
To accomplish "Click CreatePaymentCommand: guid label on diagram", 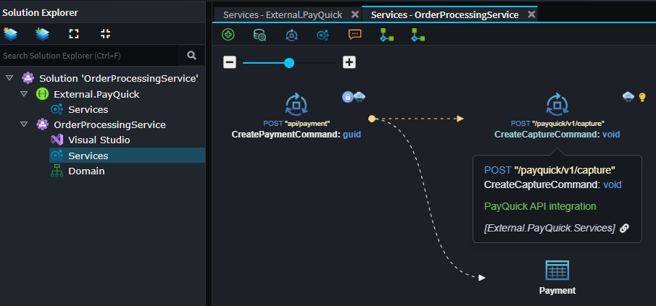I will 296,135.
